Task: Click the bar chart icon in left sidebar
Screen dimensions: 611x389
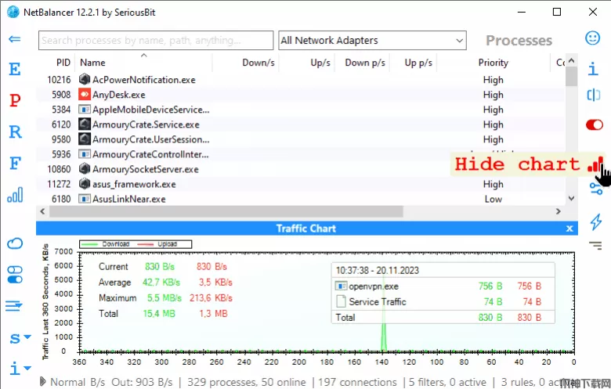Action: 14,195
